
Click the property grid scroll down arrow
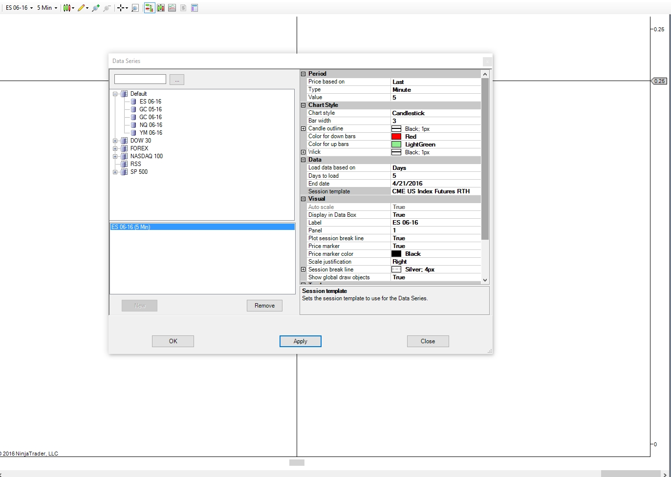pos(485,280)
